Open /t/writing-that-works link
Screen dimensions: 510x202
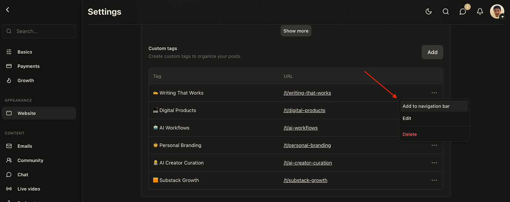[x=307, y=93]
